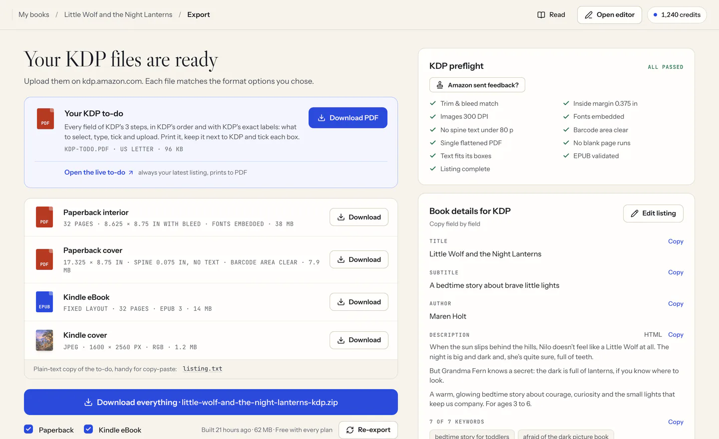Click the title text 'Little Wolf and the Night Lanterns'
This screenshot has width=719, height=439.
485,254
